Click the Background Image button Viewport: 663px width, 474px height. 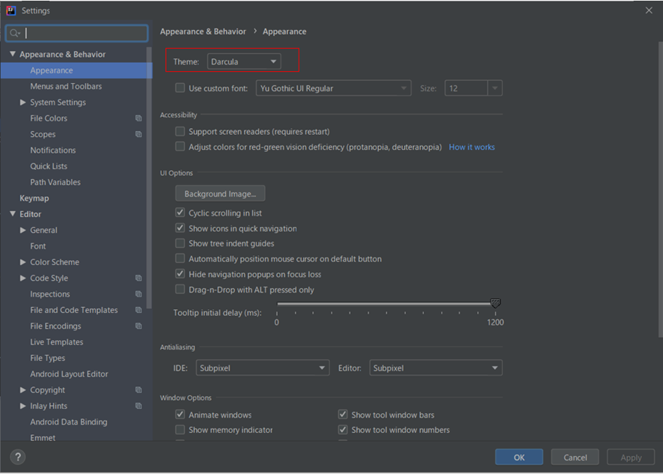pos(220,193)
